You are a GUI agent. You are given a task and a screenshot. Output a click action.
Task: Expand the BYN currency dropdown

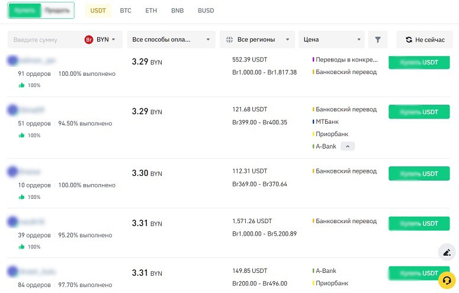[x=106, y=40]
